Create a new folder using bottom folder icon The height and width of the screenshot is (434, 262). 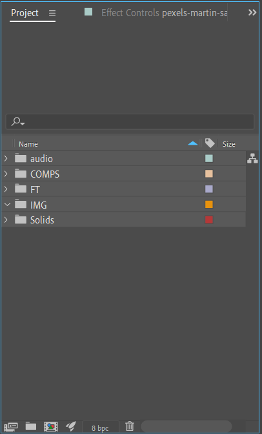click(x=31, y=426)
